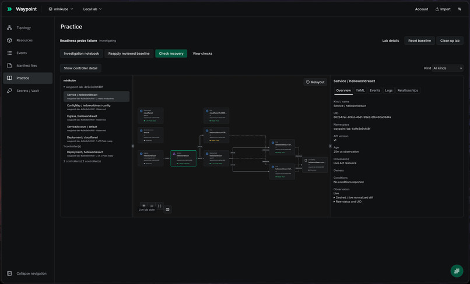Image resolution: width=470 pixels, height=284 pixels.
Task: Click the swap arrows icon top right
Action: click(x=460, y=9)
